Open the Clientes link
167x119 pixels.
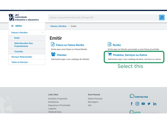[62, 55]
